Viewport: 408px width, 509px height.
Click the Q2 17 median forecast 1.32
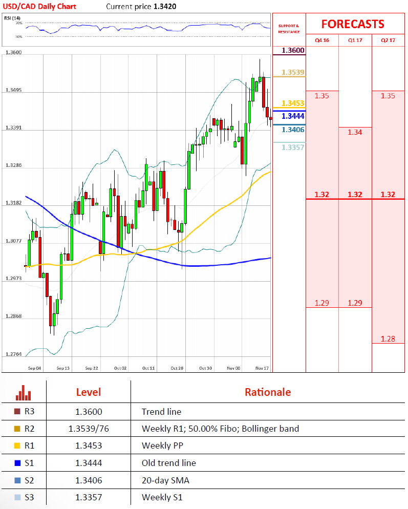(x=388, y=195)
